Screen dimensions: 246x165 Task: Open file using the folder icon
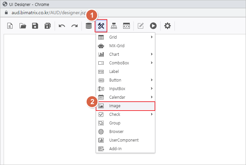(x=23, y=26)
